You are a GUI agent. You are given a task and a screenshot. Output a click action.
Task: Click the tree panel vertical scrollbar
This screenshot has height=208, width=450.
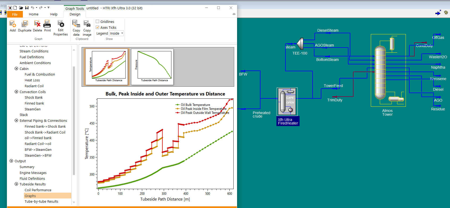(74, 120)
